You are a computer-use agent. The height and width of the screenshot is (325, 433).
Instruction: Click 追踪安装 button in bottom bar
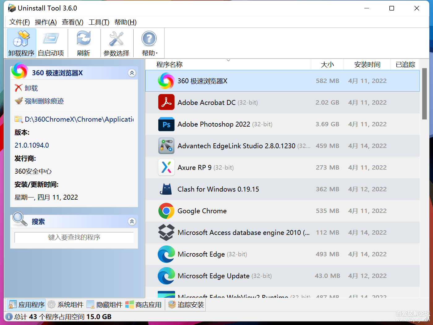[x=186, y=305]
